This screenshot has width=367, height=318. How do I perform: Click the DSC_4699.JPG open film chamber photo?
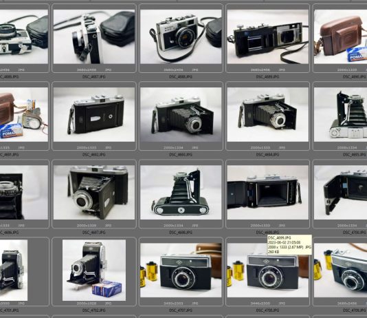coord(268,193)
